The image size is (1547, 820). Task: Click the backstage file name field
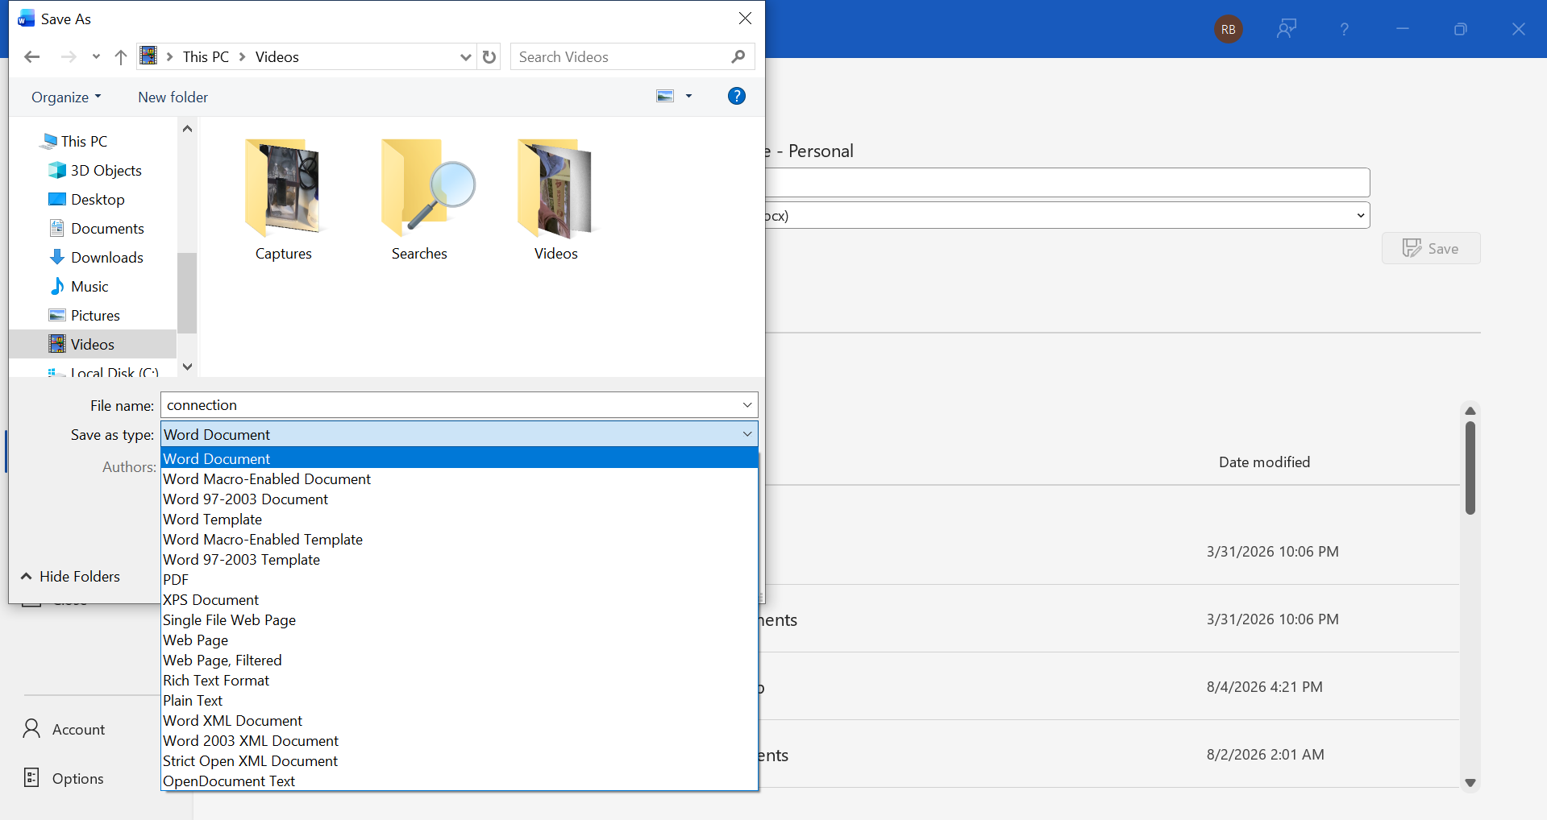coord(1067,182)
